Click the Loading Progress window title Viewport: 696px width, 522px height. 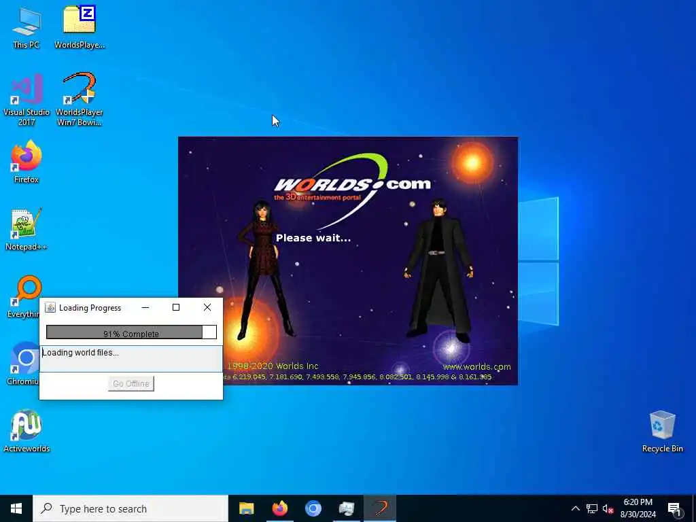click(x=90, y=308)
